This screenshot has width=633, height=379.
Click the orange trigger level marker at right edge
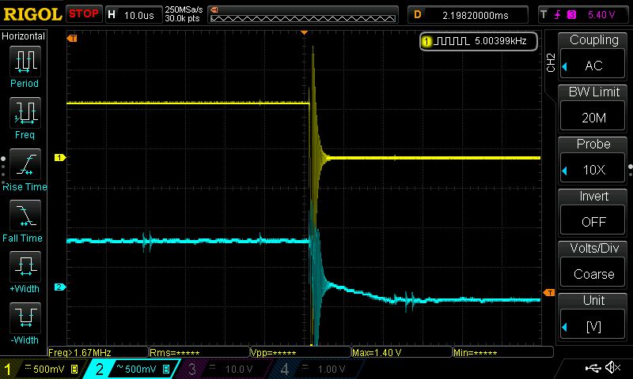coord(548,292)
